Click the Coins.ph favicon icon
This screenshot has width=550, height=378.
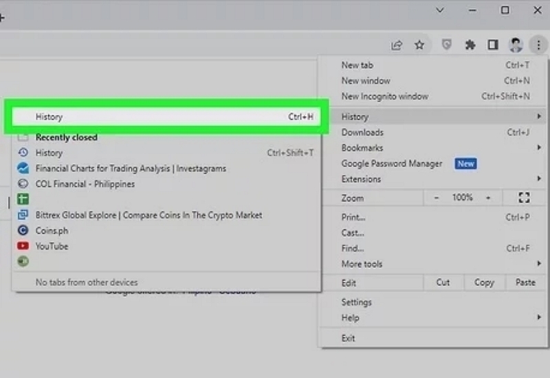point(23,230)
